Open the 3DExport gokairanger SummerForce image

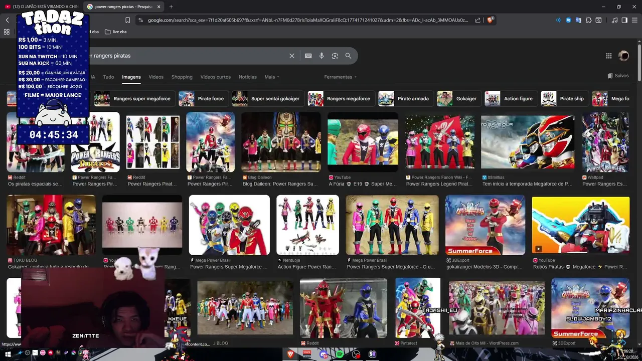[x=485, y=225]
